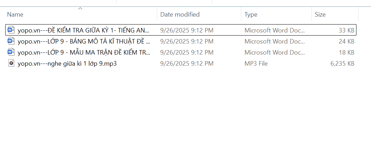Click Word icon of MẪU MA TRẬN file

click(11, 53)
